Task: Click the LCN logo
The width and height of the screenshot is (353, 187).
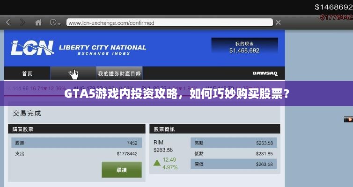Action: point(32,48)
